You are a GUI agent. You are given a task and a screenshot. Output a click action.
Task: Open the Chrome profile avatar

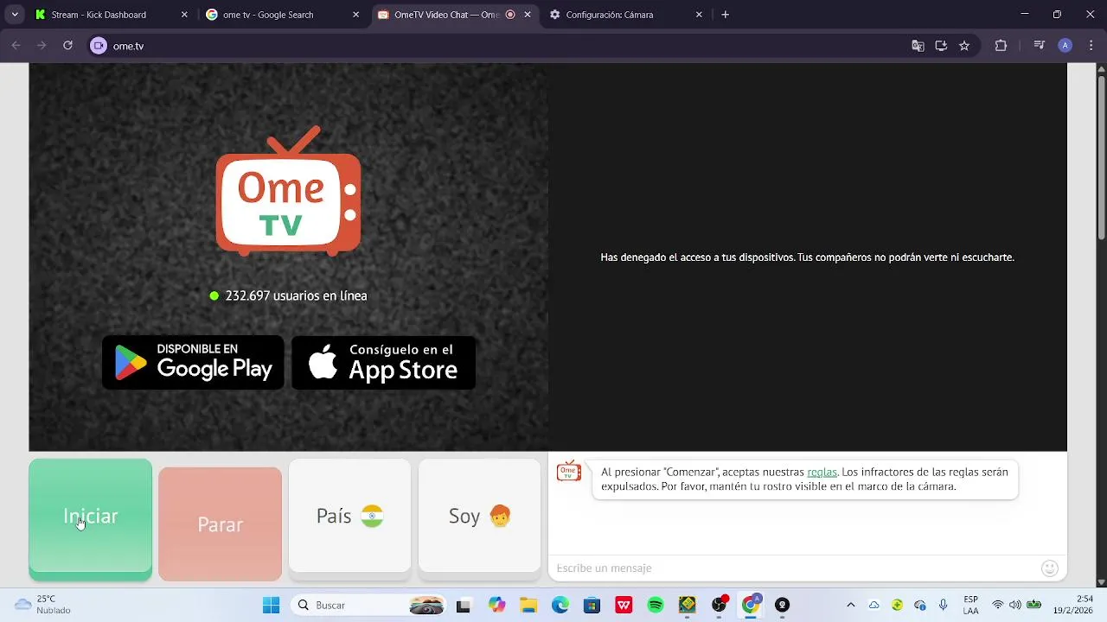tap(1065, 46)
